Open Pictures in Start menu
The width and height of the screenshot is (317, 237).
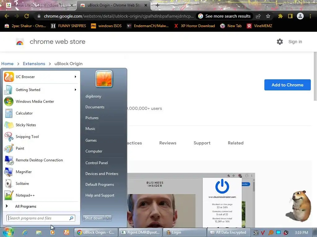click(92, 118)
